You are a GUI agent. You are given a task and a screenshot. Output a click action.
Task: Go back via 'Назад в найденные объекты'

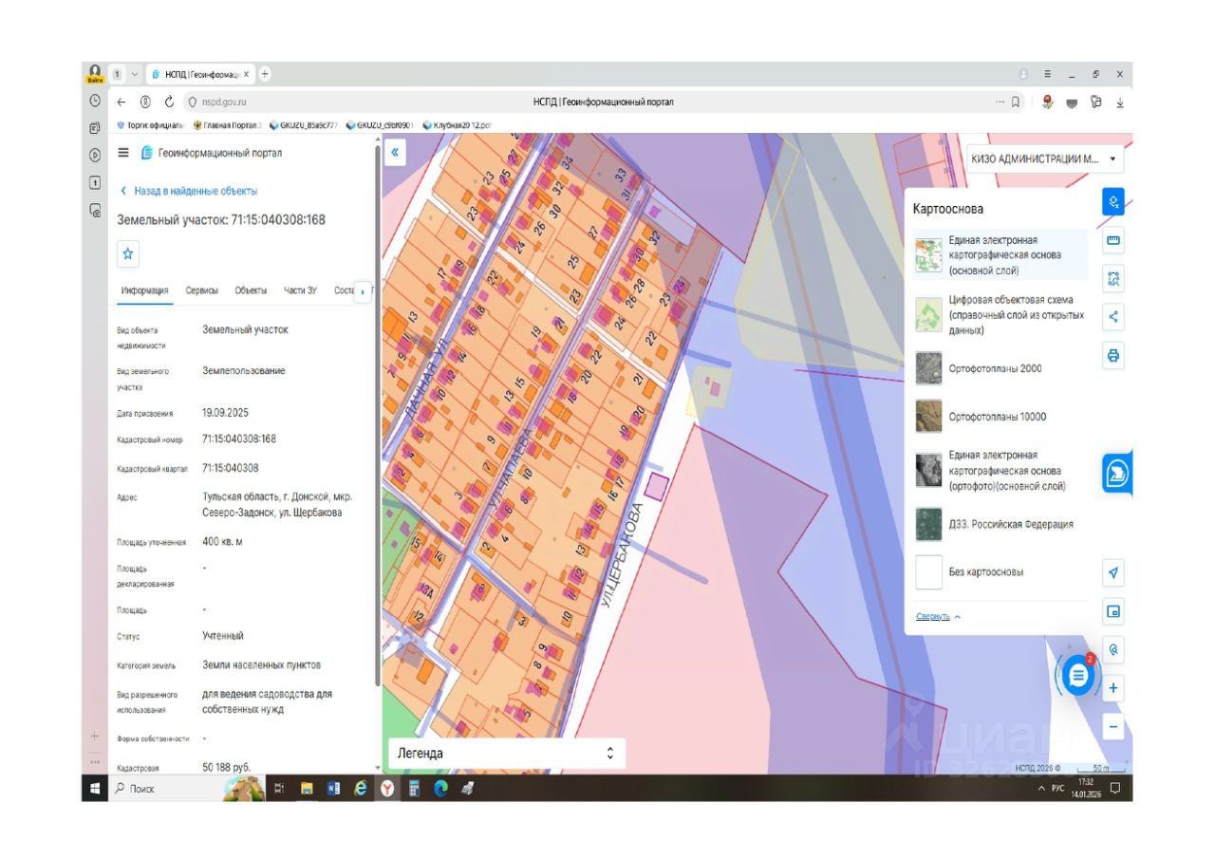pos(188,191)
